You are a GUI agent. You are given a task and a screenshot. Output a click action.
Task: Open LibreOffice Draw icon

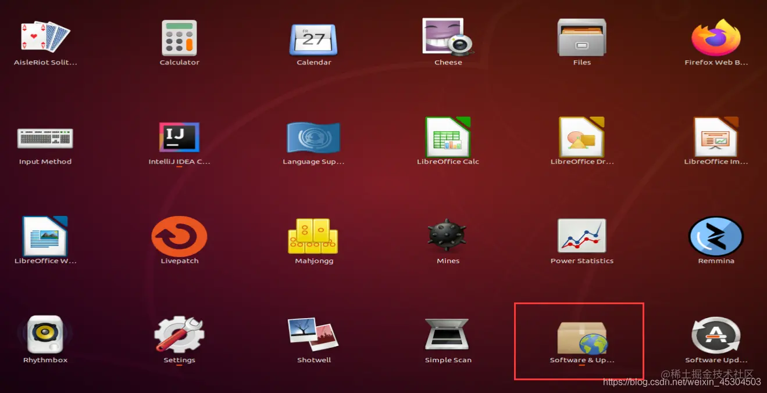pyautogui.click(x=582, y=137)
